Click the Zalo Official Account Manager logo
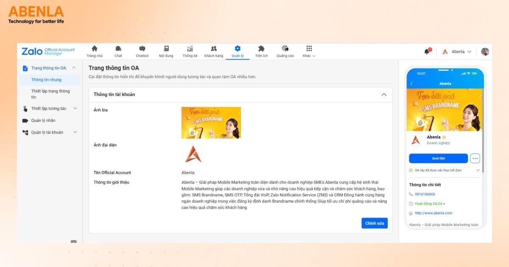 pyautogui.click(x=48, y=51)
